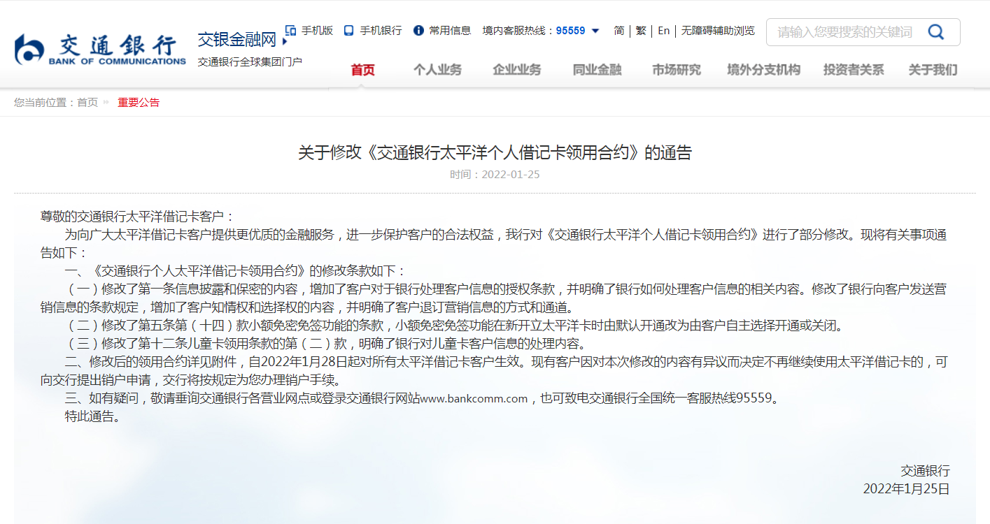Open the 境外分支机构 menu
Viewport: 990px width, 524px height.
763,70
